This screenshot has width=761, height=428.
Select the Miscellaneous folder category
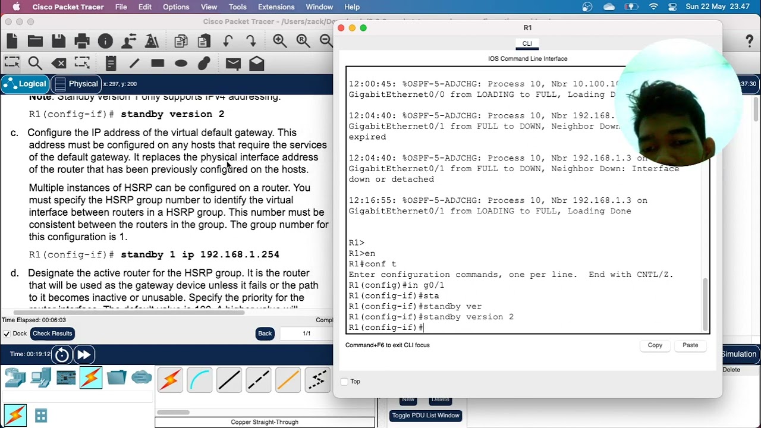(x=117, y=377)
